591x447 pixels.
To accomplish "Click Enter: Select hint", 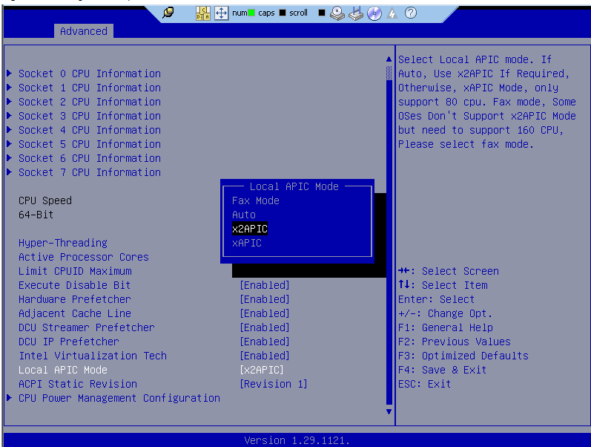I will tap(436, 299).
